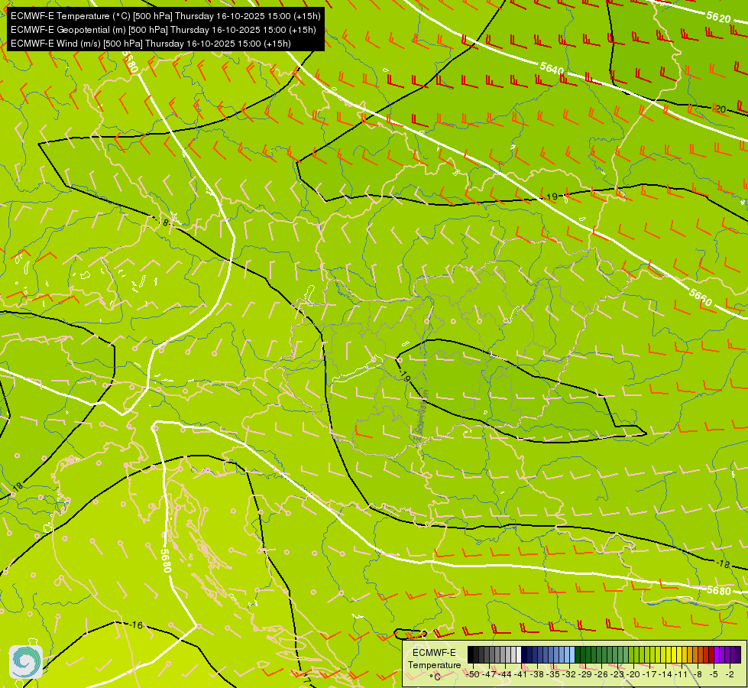
Task: Click the 5660 geopotential contour label
Action: 701,297
